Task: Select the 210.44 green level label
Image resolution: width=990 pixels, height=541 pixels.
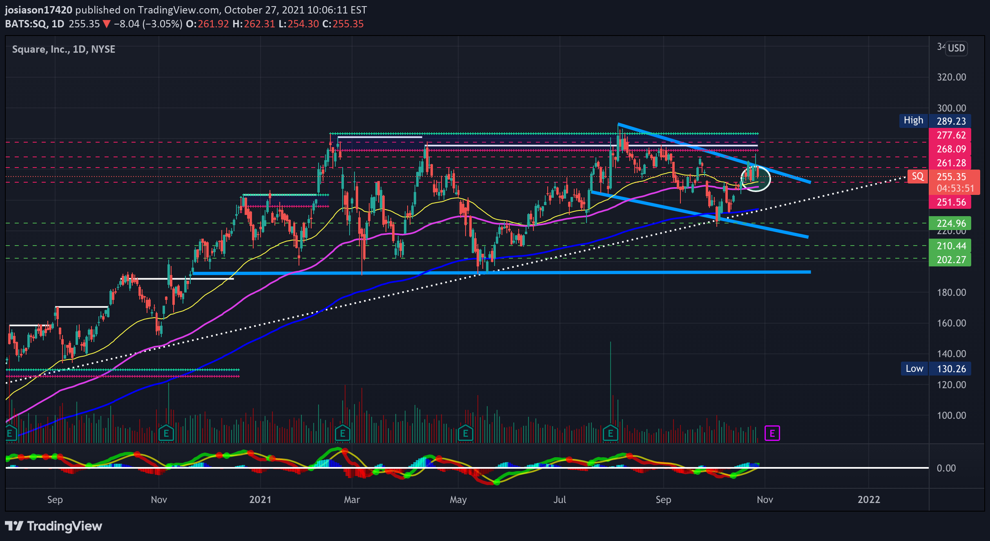Action: click(x=950, y=246)
